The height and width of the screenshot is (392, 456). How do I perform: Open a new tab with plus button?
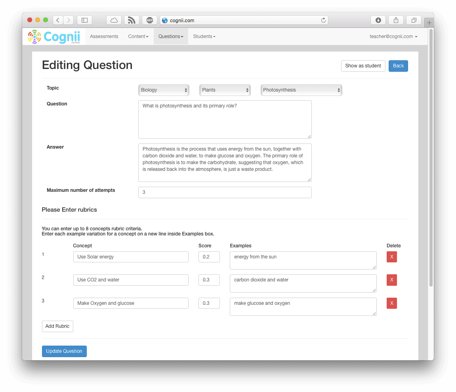429,23
